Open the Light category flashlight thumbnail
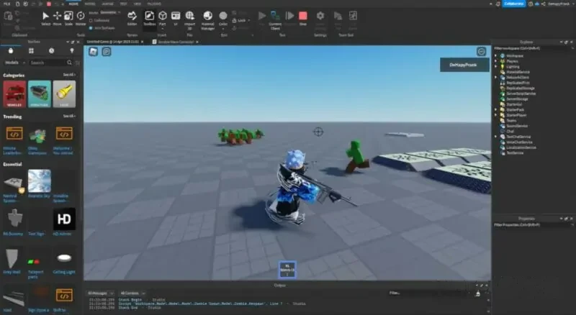Viewport: 576px width, 315px height. [64, 94]
